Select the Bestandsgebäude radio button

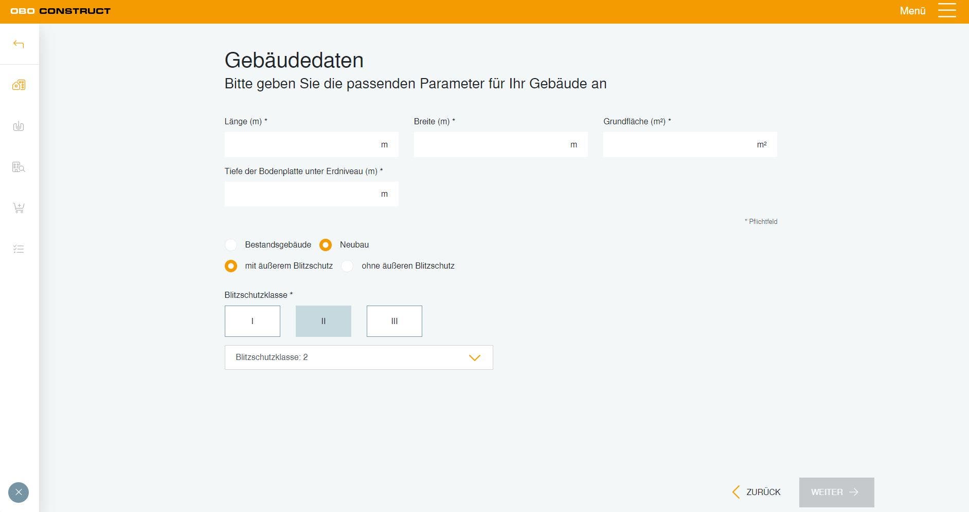(x=231, y=245)
